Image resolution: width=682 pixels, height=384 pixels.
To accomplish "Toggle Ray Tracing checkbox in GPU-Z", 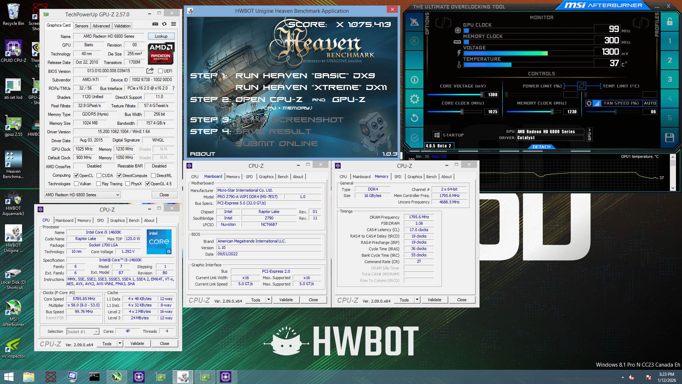I will (99, 184).
